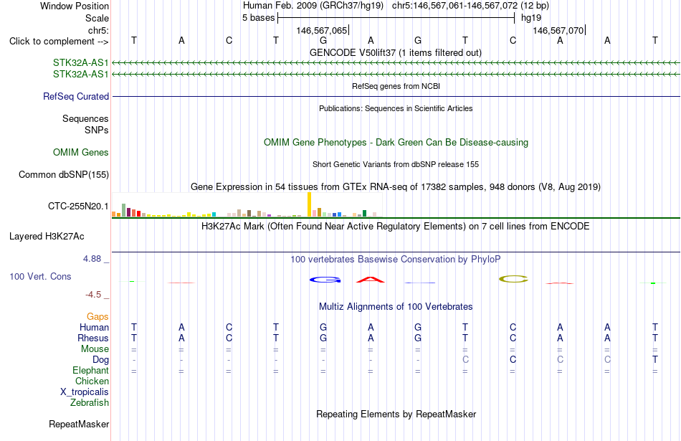Select the Elephant species label

91,370
